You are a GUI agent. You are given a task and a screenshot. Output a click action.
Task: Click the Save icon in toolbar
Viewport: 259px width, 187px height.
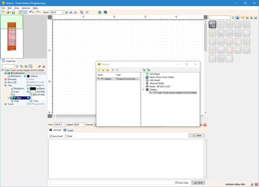[13, 12]
